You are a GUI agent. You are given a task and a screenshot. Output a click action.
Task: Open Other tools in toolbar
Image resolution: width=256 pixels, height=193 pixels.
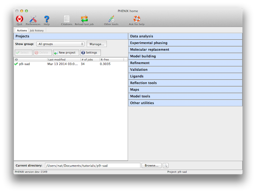tap(111, 19)
